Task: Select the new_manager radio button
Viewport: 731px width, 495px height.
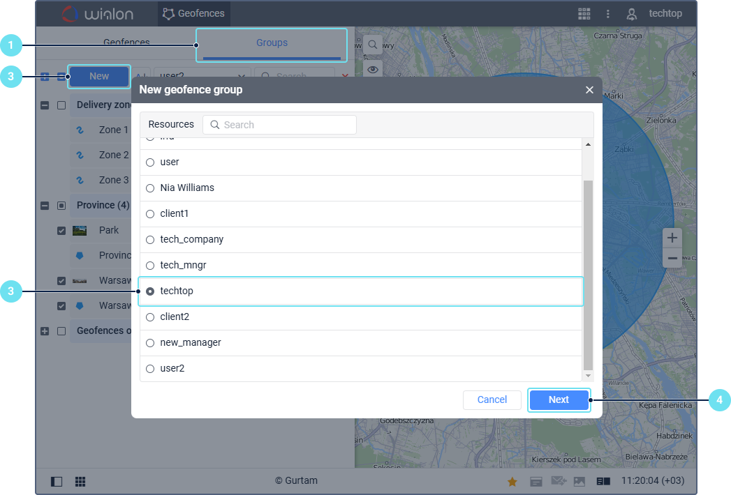Action: (x=150, y=343)
